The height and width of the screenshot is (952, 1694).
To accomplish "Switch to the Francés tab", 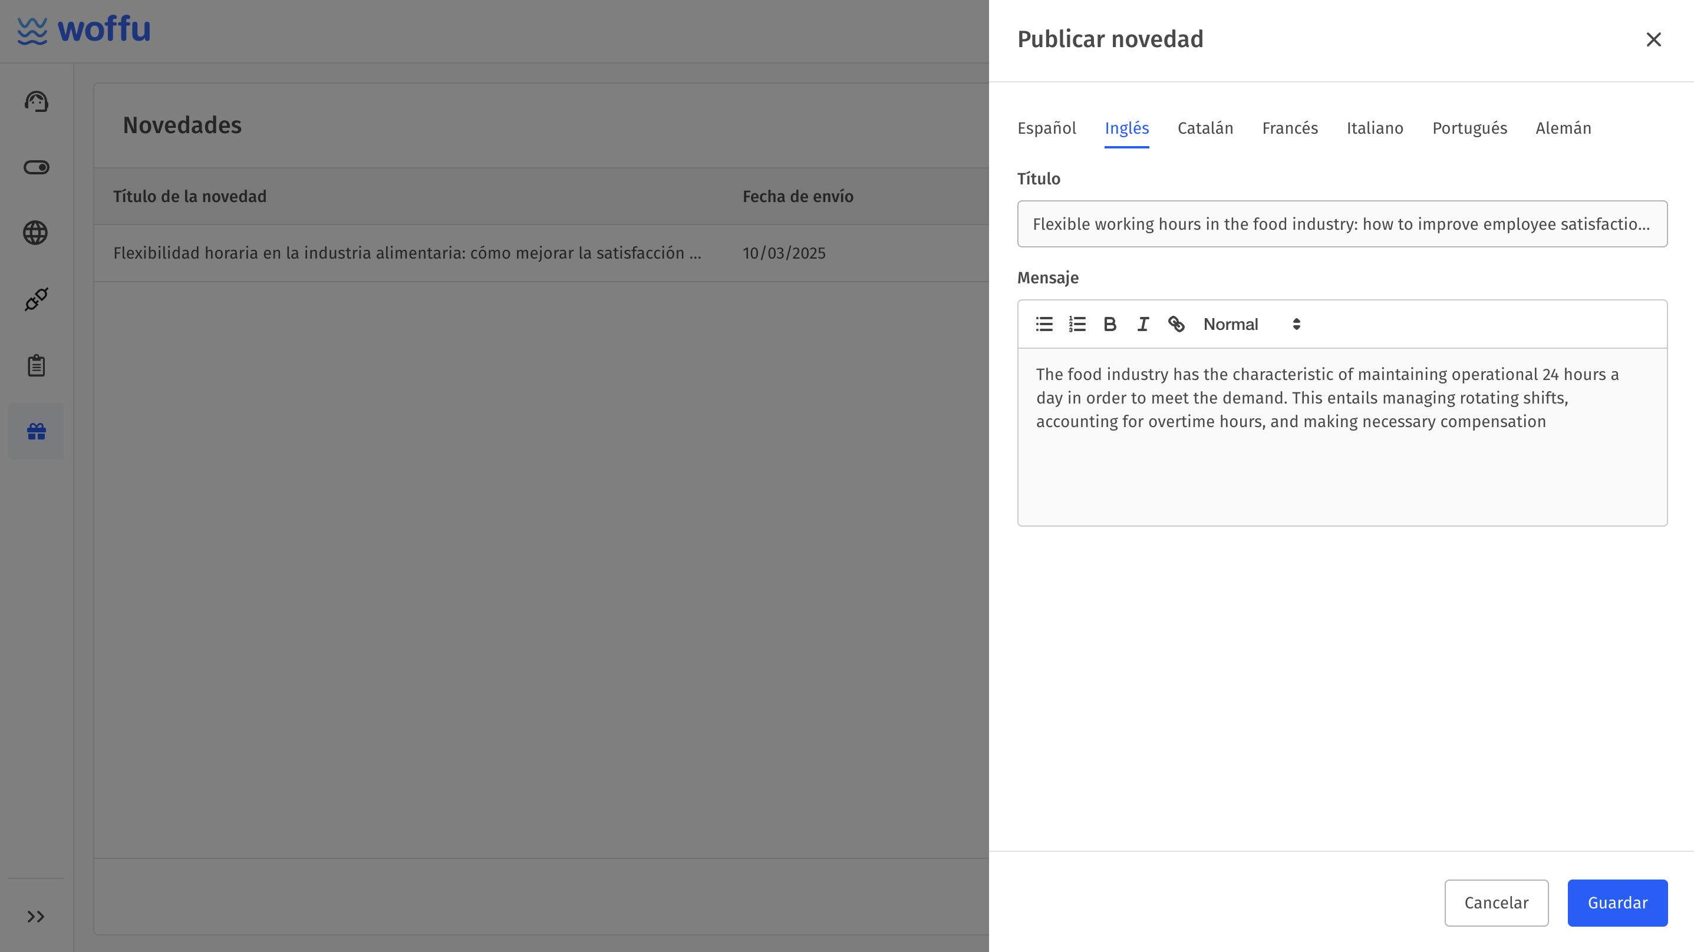I will [1290, 128].
